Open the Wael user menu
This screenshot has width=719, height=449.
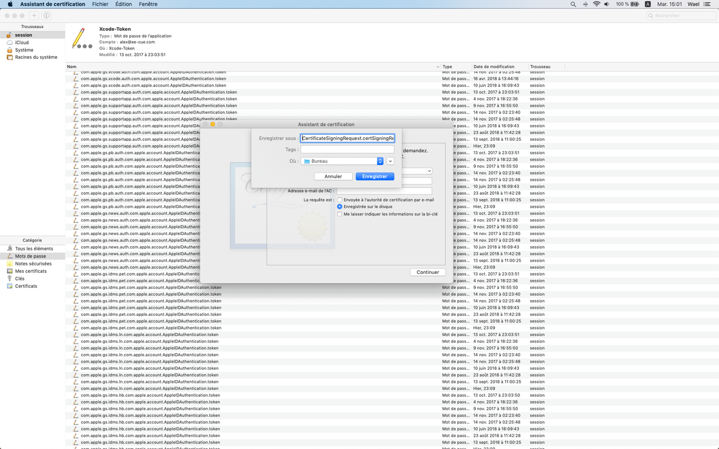tap(693, 4)
